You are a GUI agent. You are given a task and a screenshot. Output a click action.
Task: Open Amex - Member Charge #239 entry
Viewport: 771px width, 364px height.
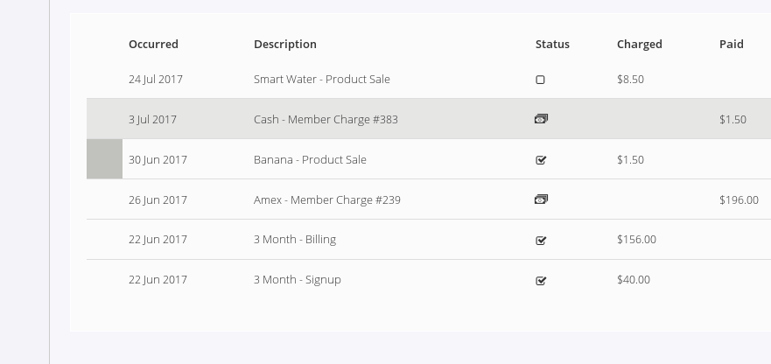(x=326, y=200)
